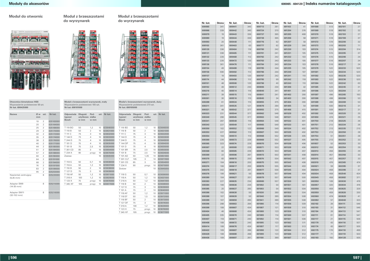This screenshot has width=370, height=261.
Task: Click the 'T 144 DP' blade type
Action: tap(124, 144)
